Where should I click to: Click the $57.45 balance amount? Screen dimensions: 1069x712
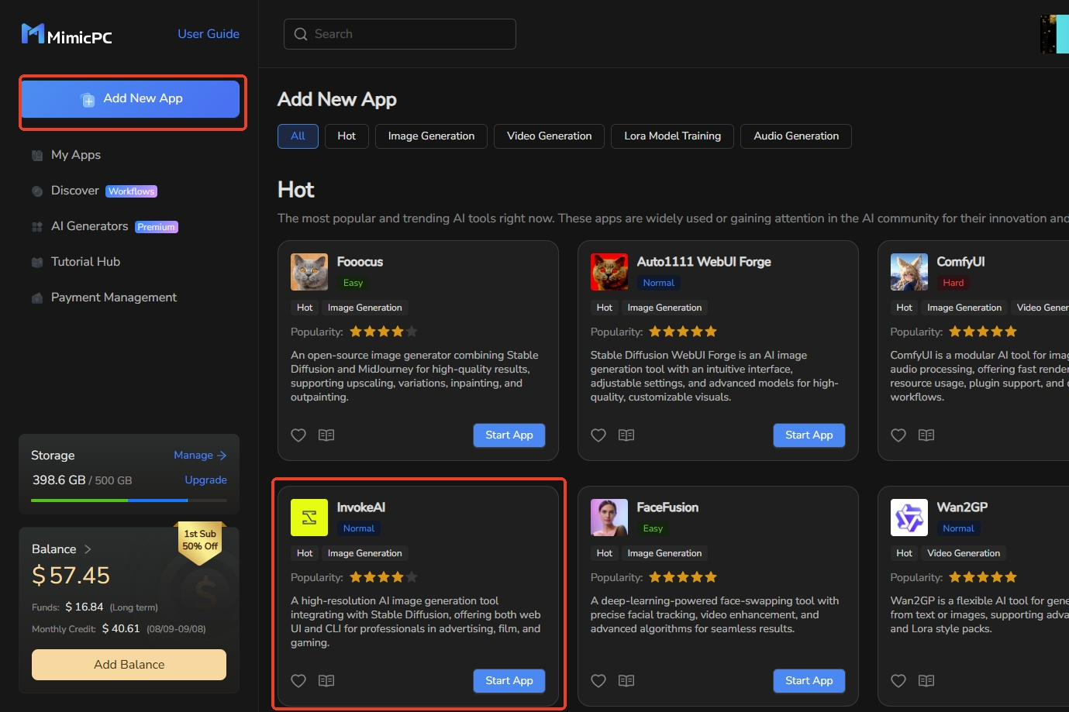pyautogui.click(x=71, y=576)
